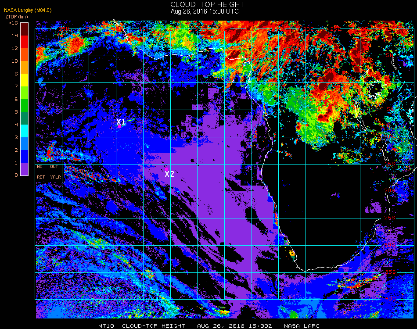Select the lime green 6–7 km legend swatch
The height and width of the screenshot is (329, 417).
[x=24, y=93]
